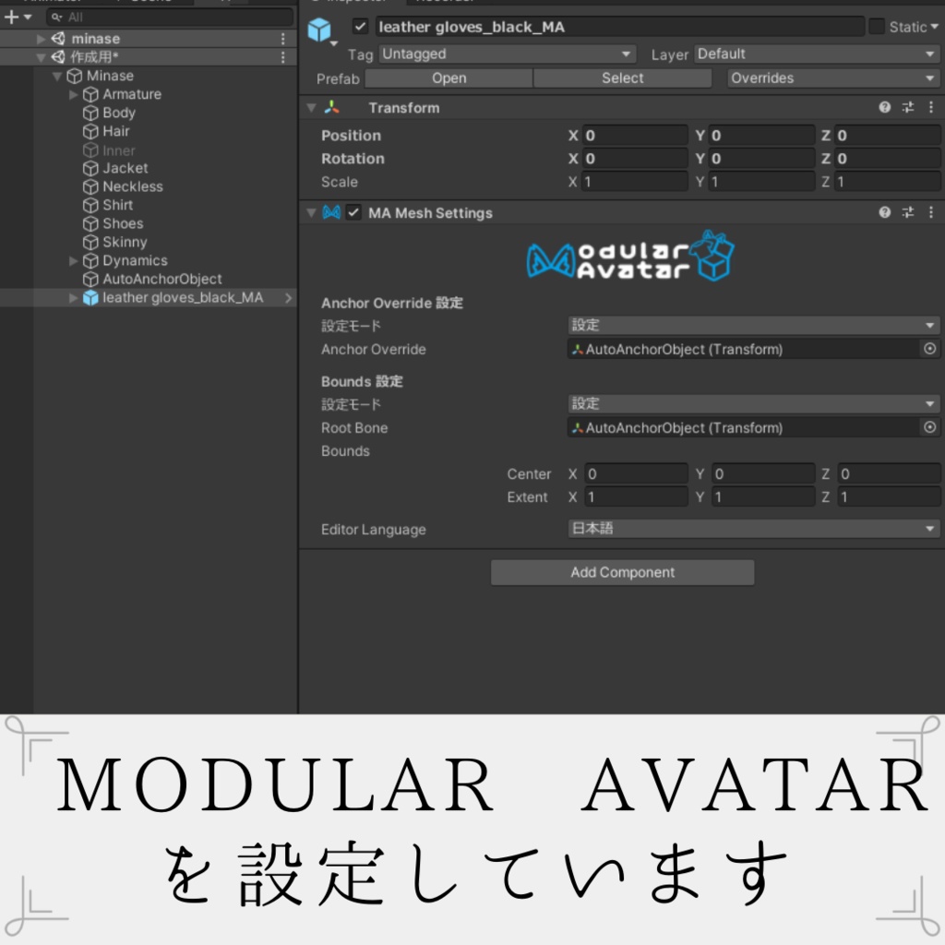Collapse the Transform component foldout
Viewport: 945px width, 945px height.
tap(312, 108)
